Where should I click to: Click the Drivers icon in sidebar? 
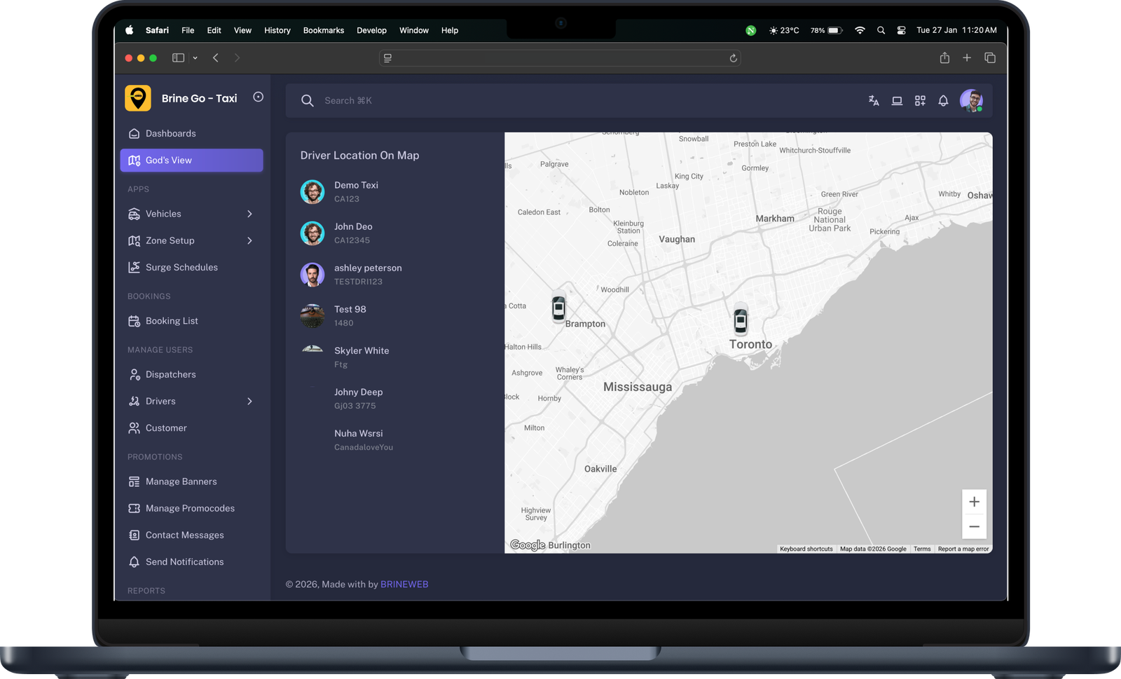tap(134, 401)
